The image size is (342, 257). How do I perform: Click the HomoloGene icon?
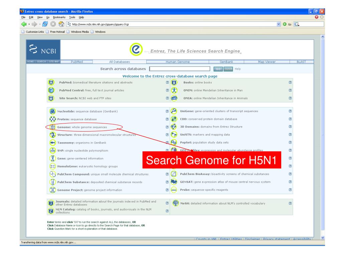click(52, 166)
